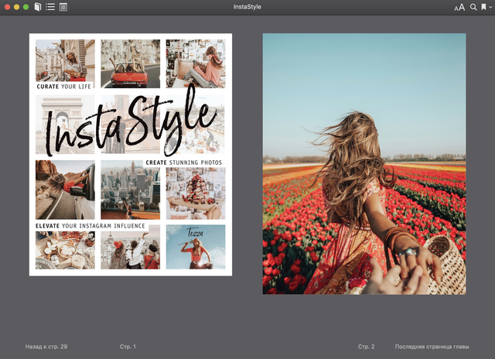Click the 'Стр. 1' page label
This screenshot has width=495, height=359.
[x=128, y=347]
